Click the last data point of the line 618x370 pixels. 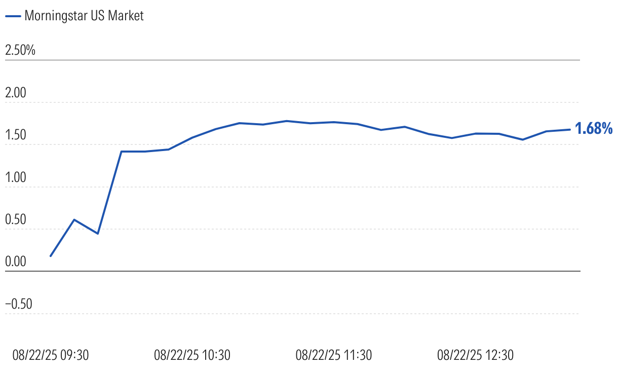pyautogui.click(x=570, y=129)
